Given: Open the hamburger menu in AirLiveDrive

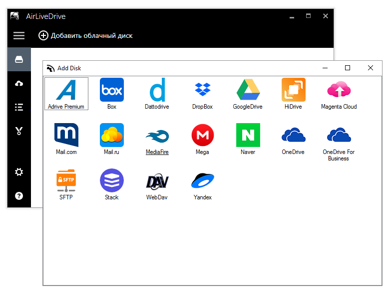Looking at the screenshot, I should pyautogui.click(x=19, y=35).
